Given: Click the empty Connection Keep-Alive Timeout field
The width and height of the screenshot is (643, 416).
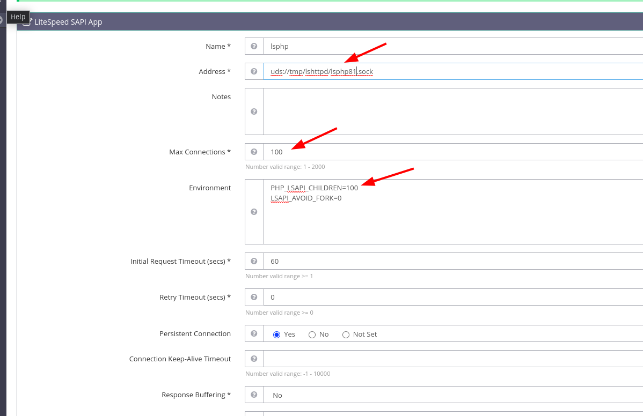Looking at the screenshot, I should (x=453, y=359).
